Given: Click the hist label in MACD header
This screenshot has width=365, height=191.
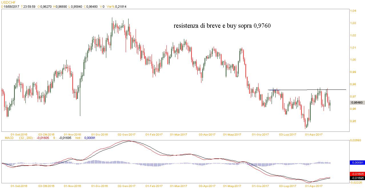Looking at the screenshot, I should point(78,138).
